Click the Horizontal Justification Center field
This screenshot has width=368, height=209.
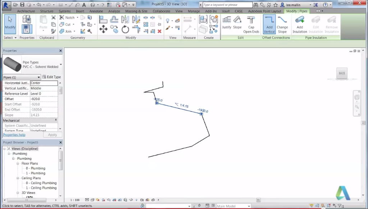click(x=44, y=83)
